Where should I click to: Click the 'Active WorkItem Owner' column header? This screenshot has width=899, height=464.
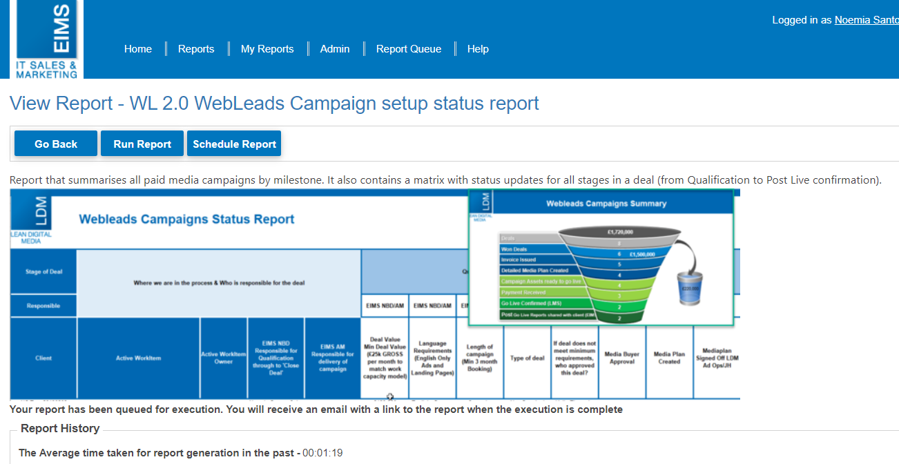pyautogui.click(x=224, y=358)
